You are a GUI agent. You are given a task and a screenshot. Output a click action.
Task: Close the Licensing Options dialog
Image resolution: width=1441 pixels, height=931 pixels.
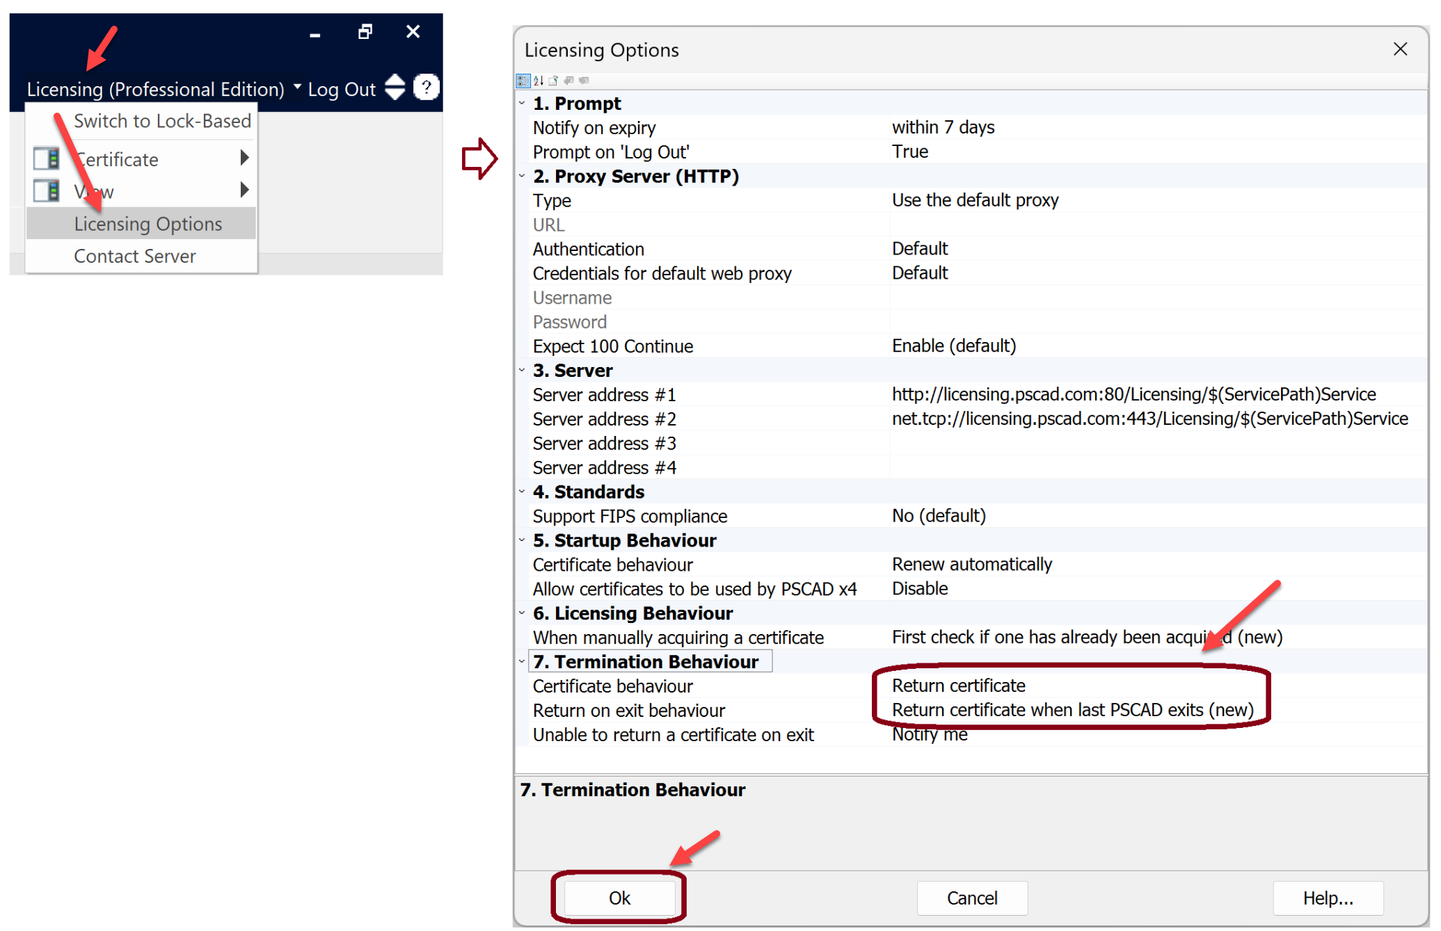coord(1401,49)
